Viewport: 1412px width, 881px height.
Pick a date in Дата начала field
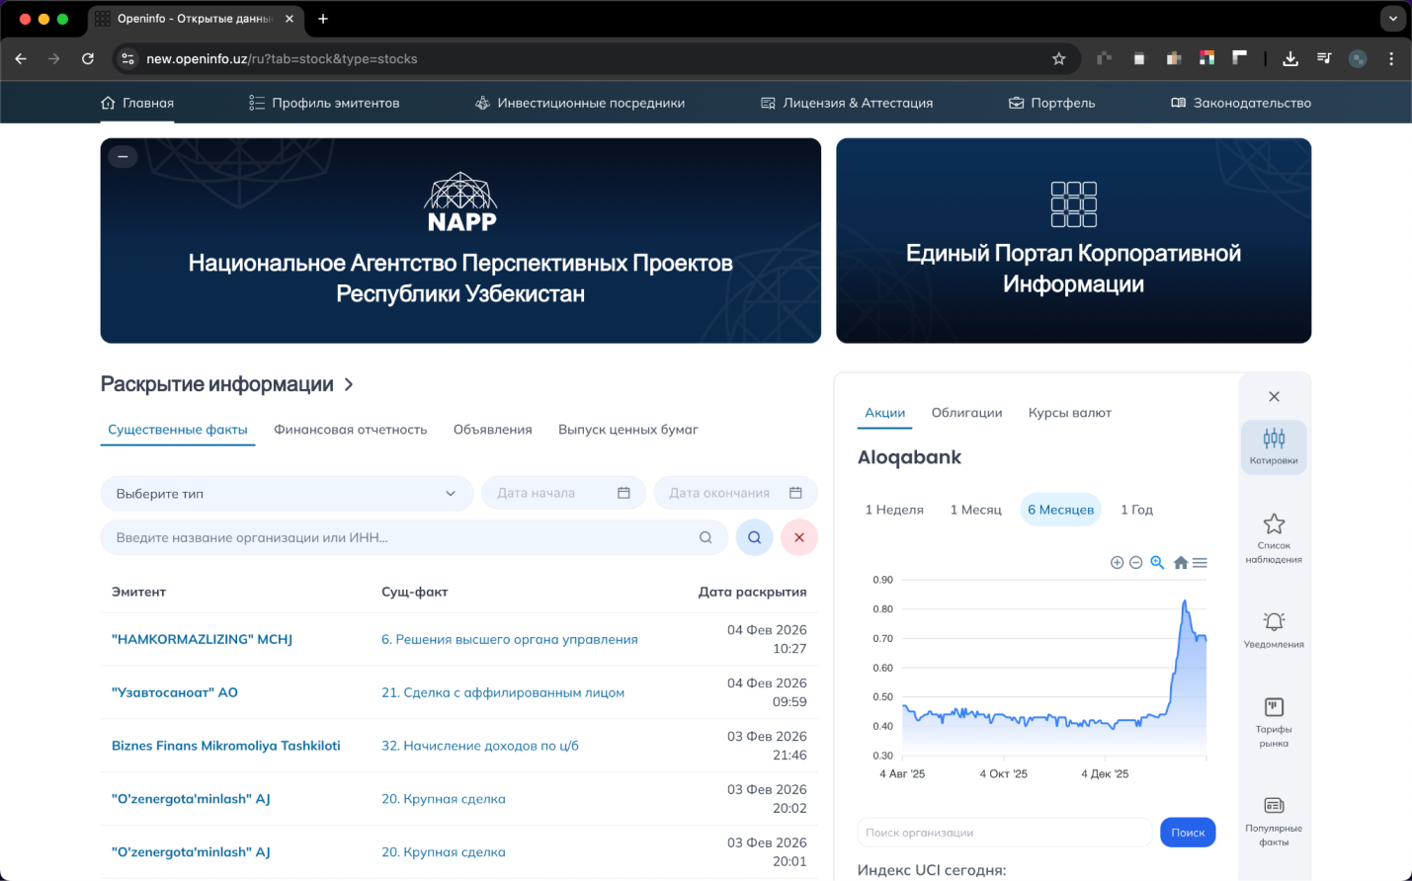(563, 494)
